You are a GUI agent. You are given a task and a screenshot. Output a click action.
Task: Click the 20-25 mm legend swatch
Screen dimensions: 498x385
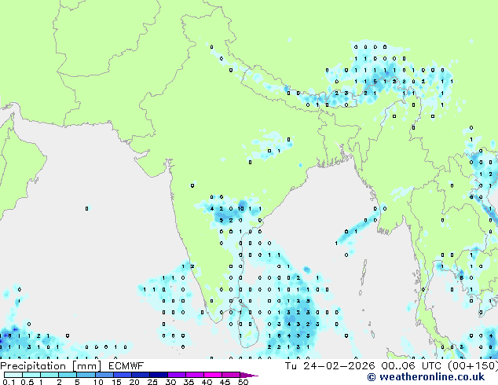coord(141,375)
